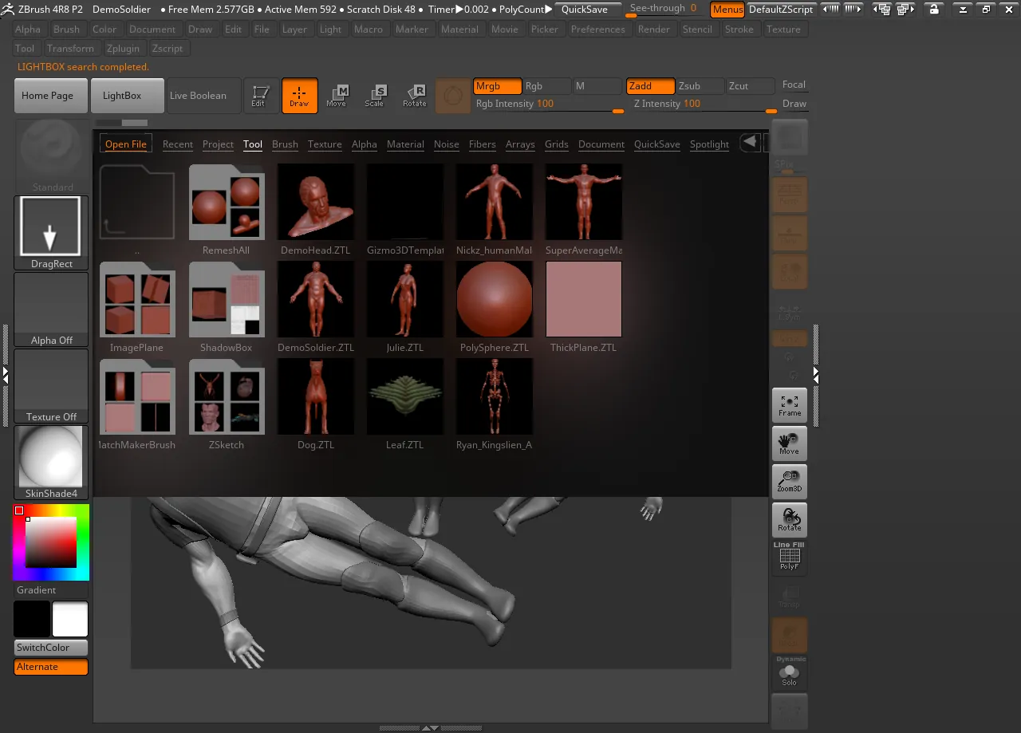Select the white main color swatch

[70, 619]
